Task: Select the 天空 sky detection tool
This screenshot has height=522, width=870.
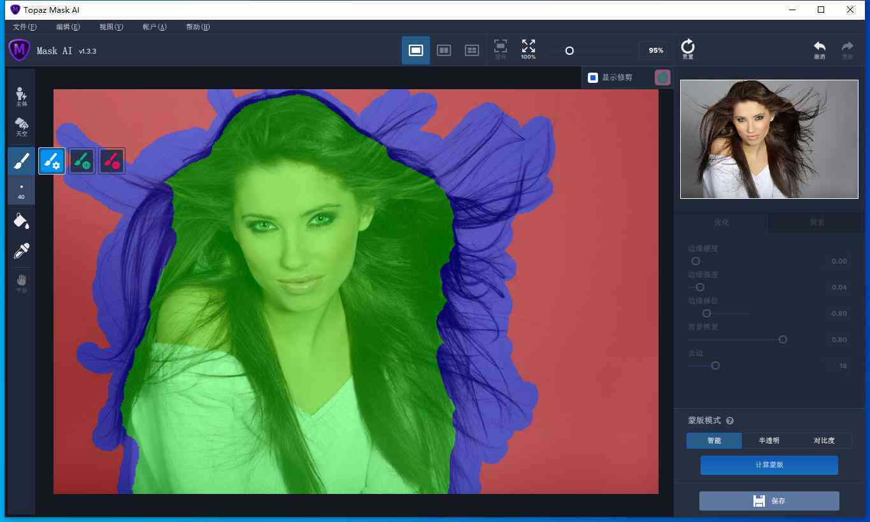Action: [x=21, y=127]
